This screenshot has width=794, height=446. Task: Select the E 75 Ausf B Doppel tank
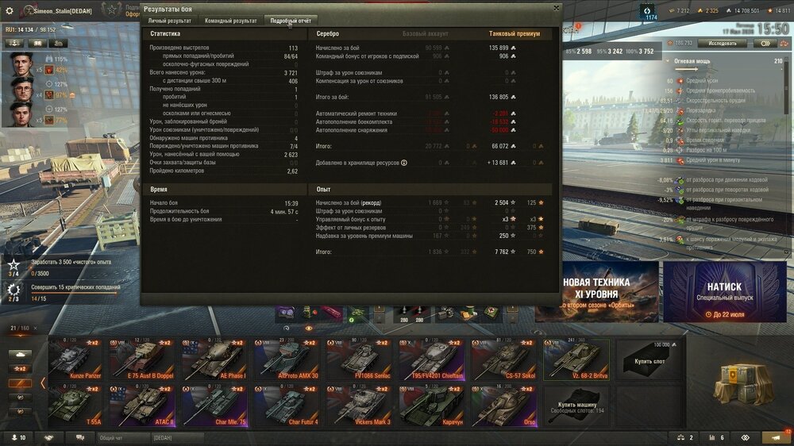143,359
